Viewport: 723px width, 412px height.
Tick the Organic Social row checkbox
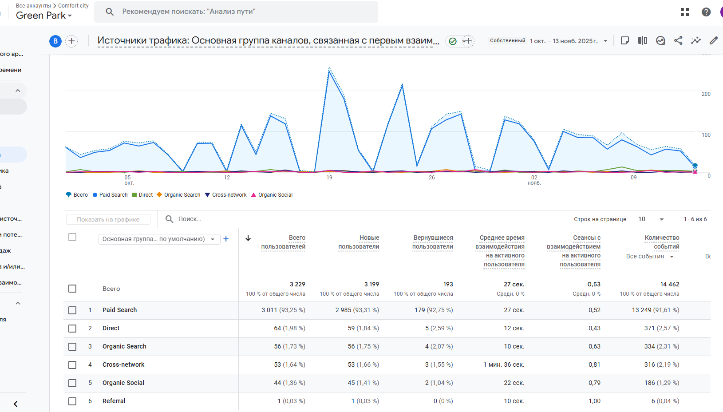coord(72,383)
